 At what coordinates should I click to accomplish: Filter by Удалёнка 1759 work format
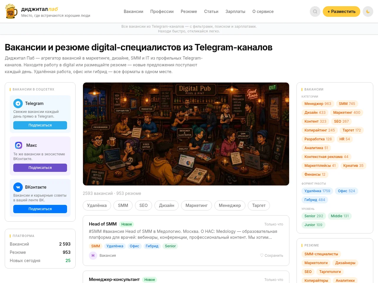click(317, 191)
